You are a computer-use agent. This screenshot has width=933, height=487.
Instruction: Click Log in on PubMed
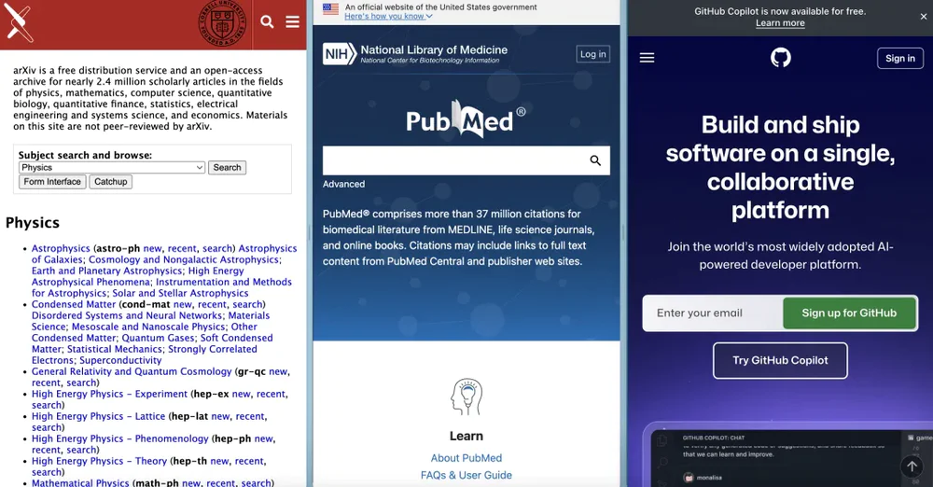coord(592,54)
